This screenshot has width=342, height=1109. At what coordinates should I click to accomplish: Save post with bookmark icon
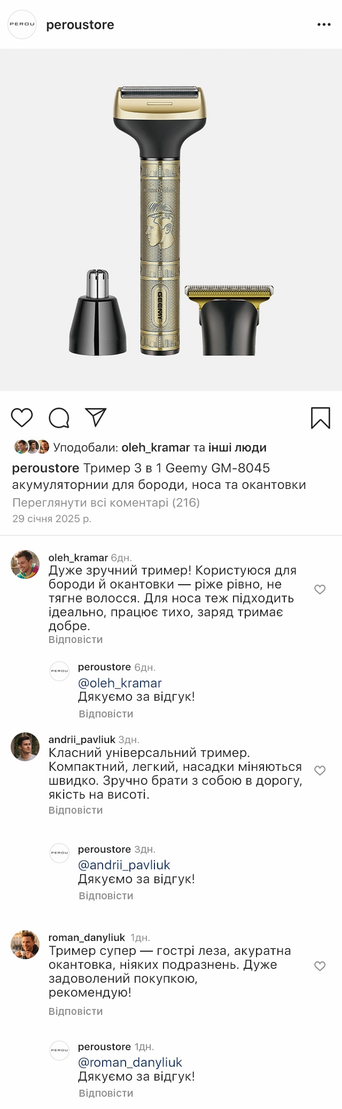tap(320, 418)
